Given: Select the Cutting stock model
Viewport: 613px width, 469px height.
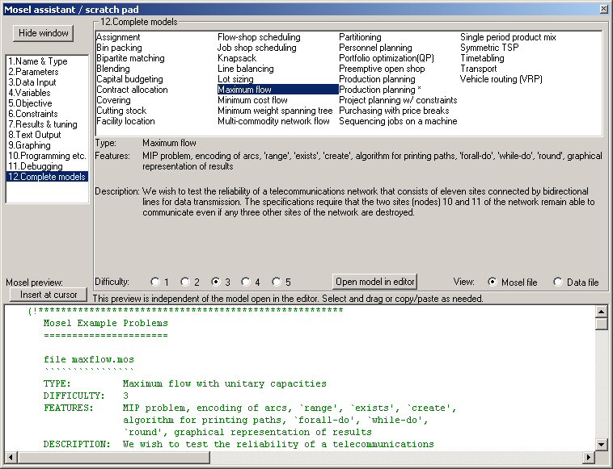Looking at the screenshot, I should click(x=121, y=111).
